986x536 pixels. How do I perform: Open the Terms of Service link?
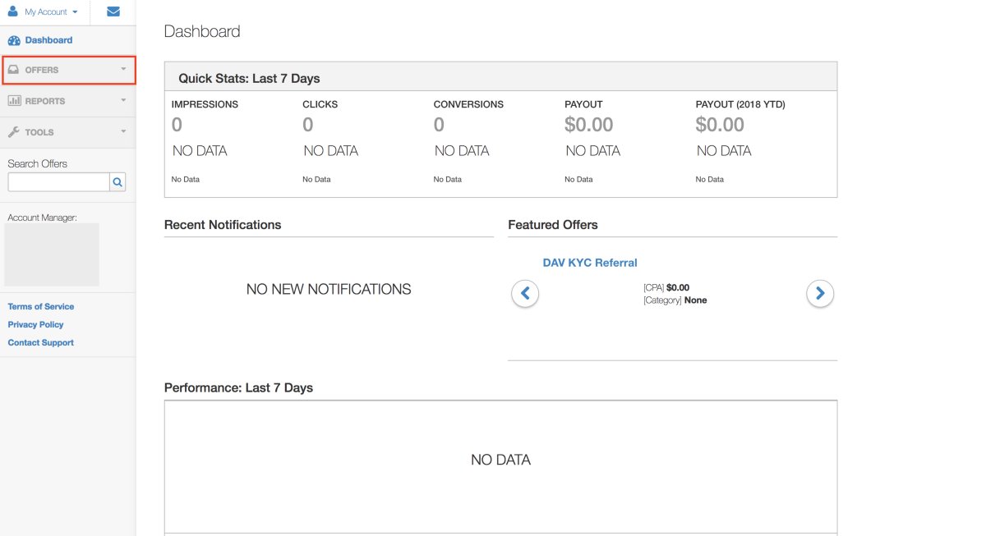[41, 306]
